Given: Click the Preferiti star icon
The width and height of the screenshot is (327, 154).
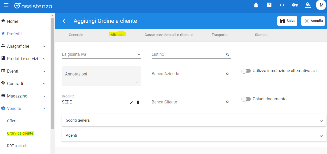Looking at the screenshot, I should (3, 33).
